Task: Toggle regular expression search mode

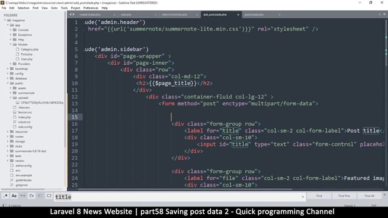Action: click(x=5, y=196)
